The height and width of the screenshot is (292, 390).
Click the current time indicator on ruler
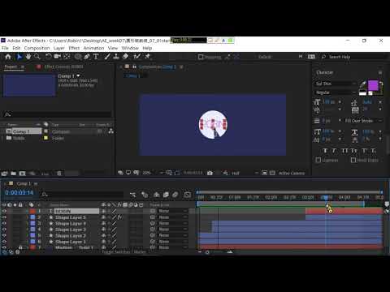[326, 197]
